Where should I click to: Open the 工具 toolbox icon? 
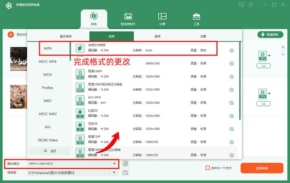click(x=196, y=18)
